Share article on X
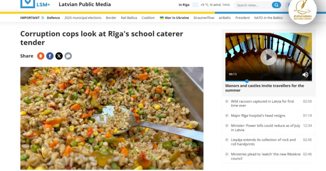The image size is (326, 171). coord(59,56)
